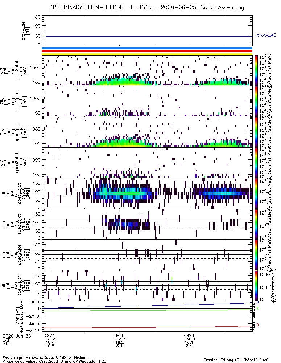Click the red horizontal status bar
The image size is (281, 363).
click(x=147, y=51)
